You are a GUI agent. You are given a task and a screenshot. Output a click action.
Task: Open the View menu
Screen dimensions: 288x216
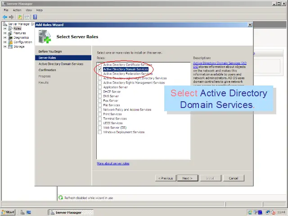29,10
